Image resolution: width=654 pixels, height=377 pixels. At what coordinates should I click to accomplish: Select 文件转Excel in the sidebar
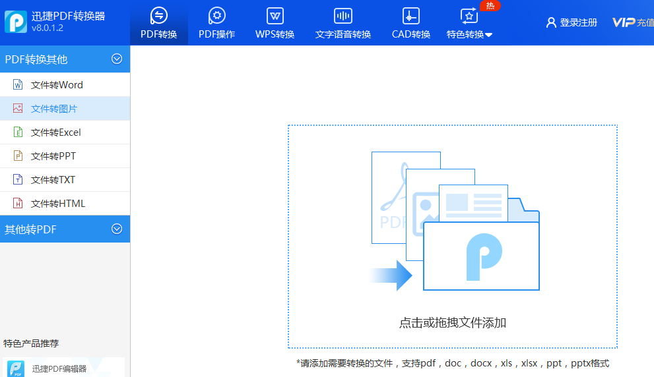click(x=65, y=132)
